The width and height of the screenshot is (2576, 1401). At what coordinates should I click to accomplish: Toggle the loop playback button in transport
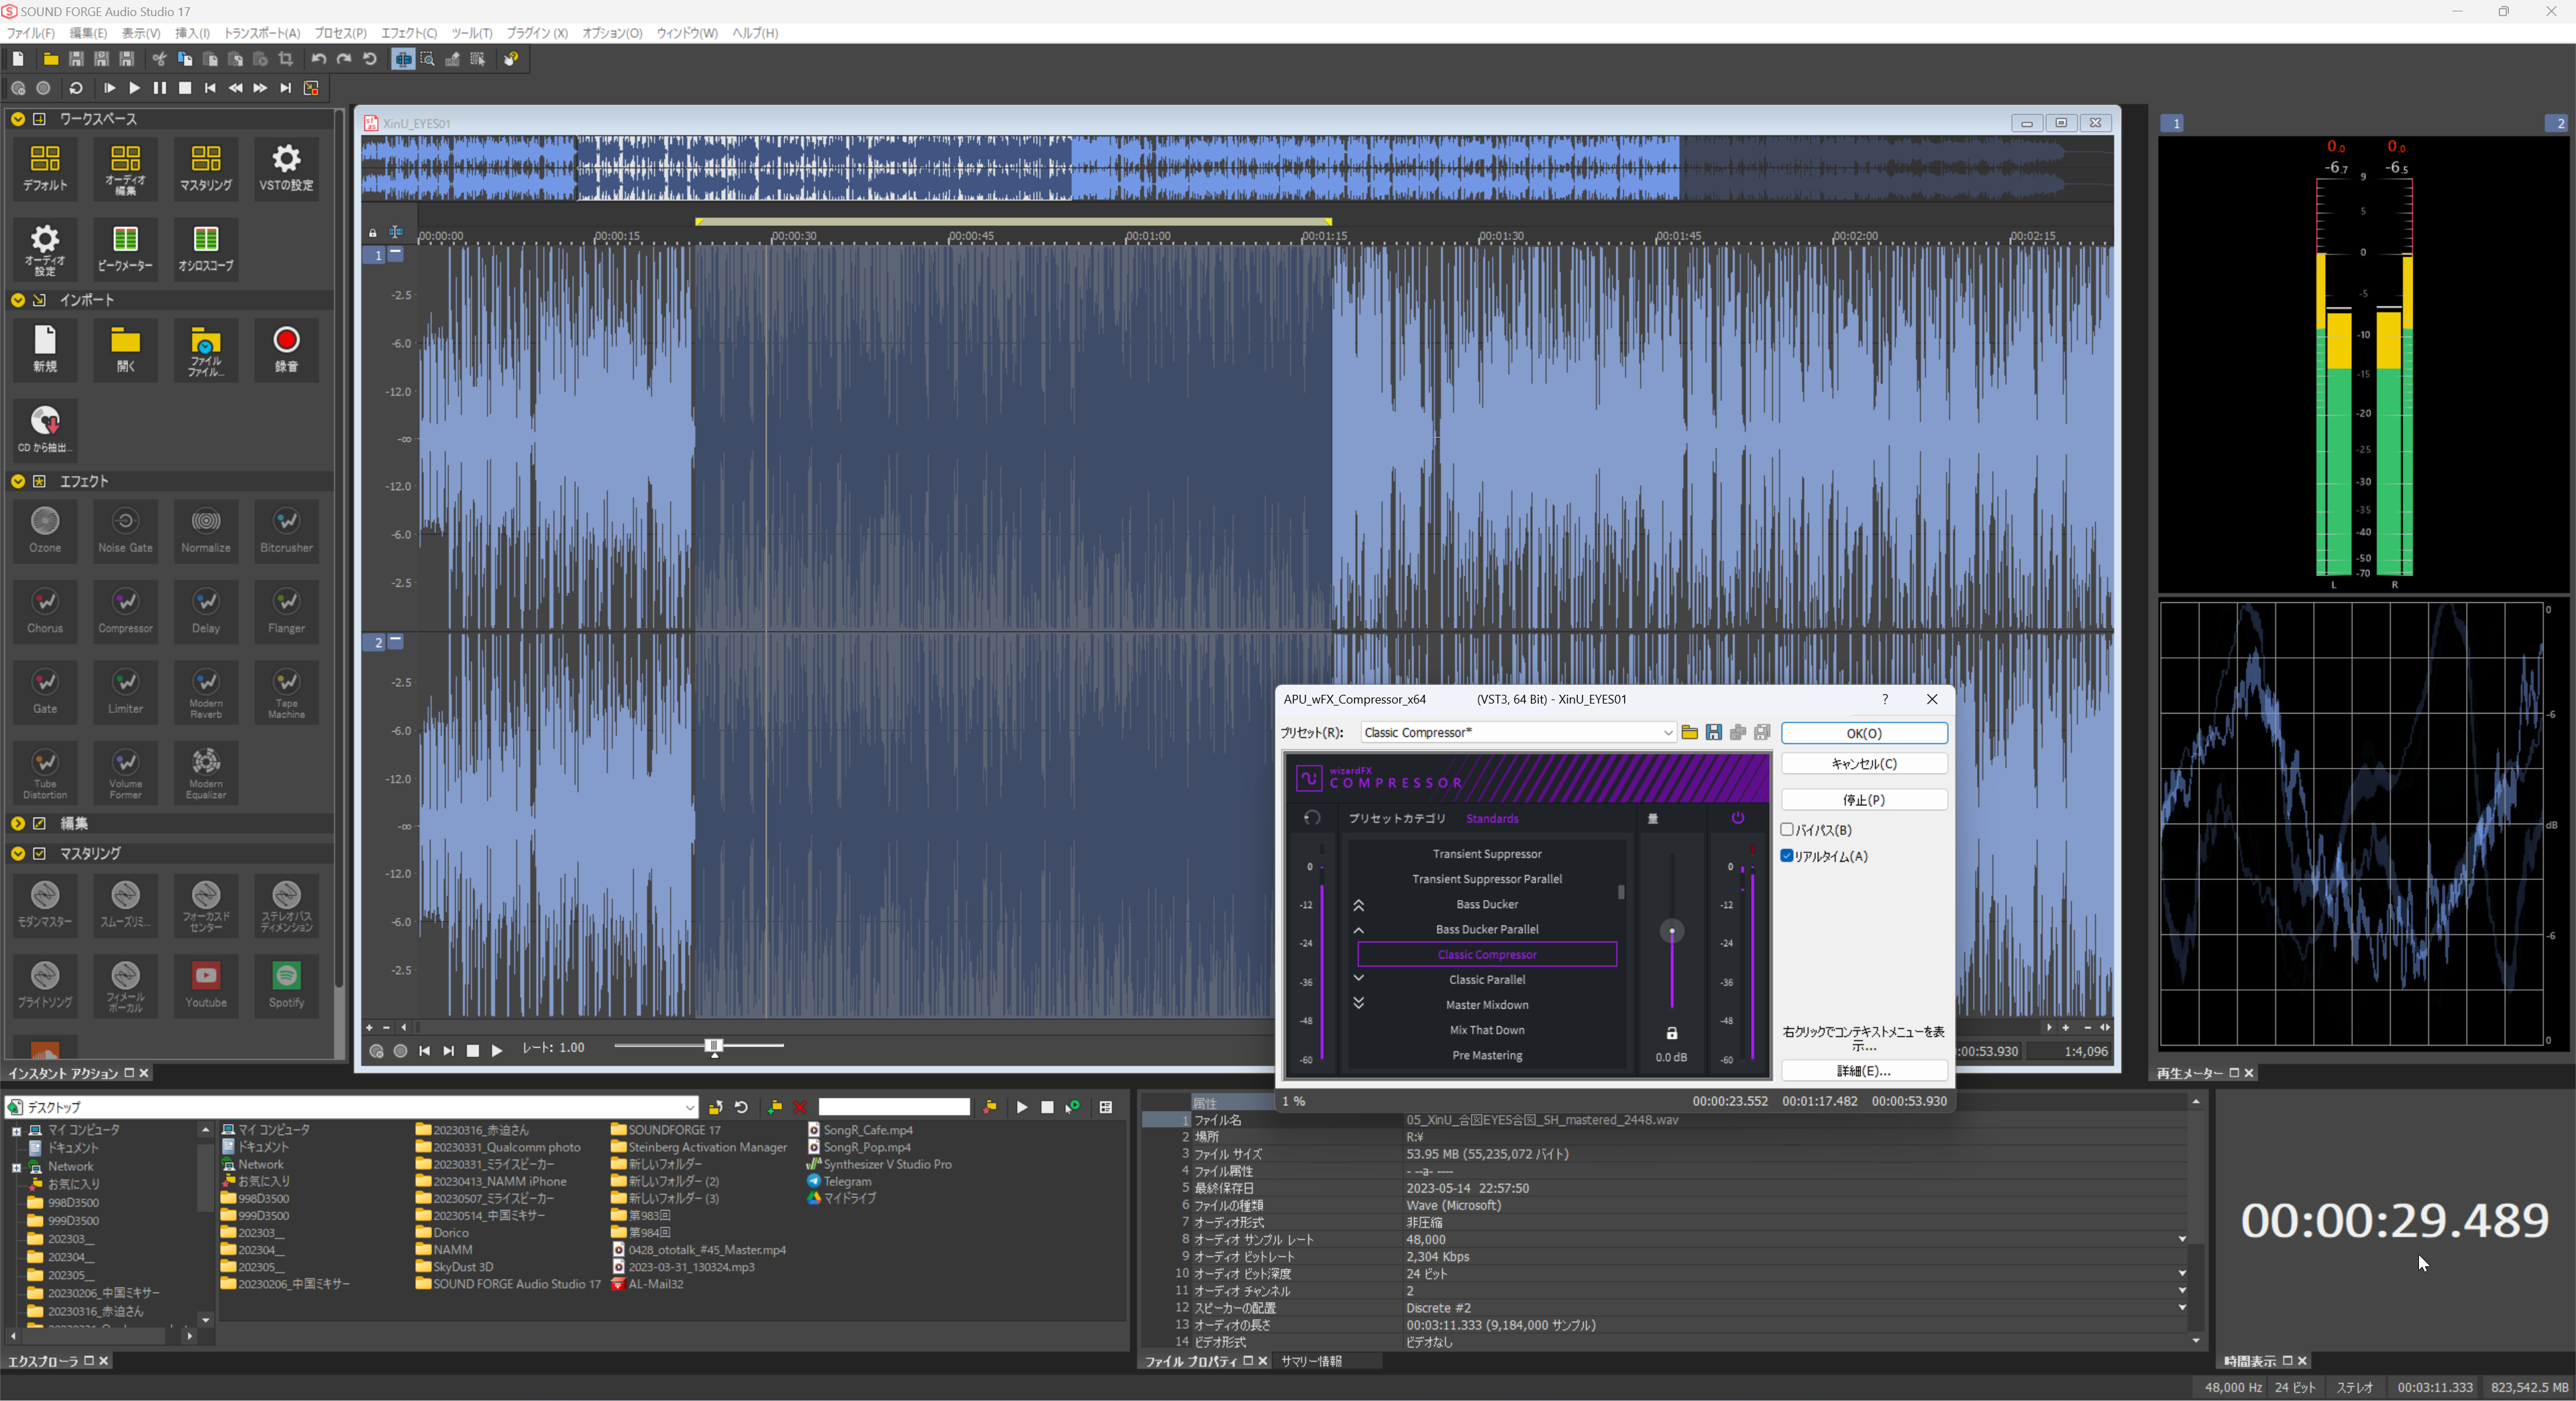(76, 88)
